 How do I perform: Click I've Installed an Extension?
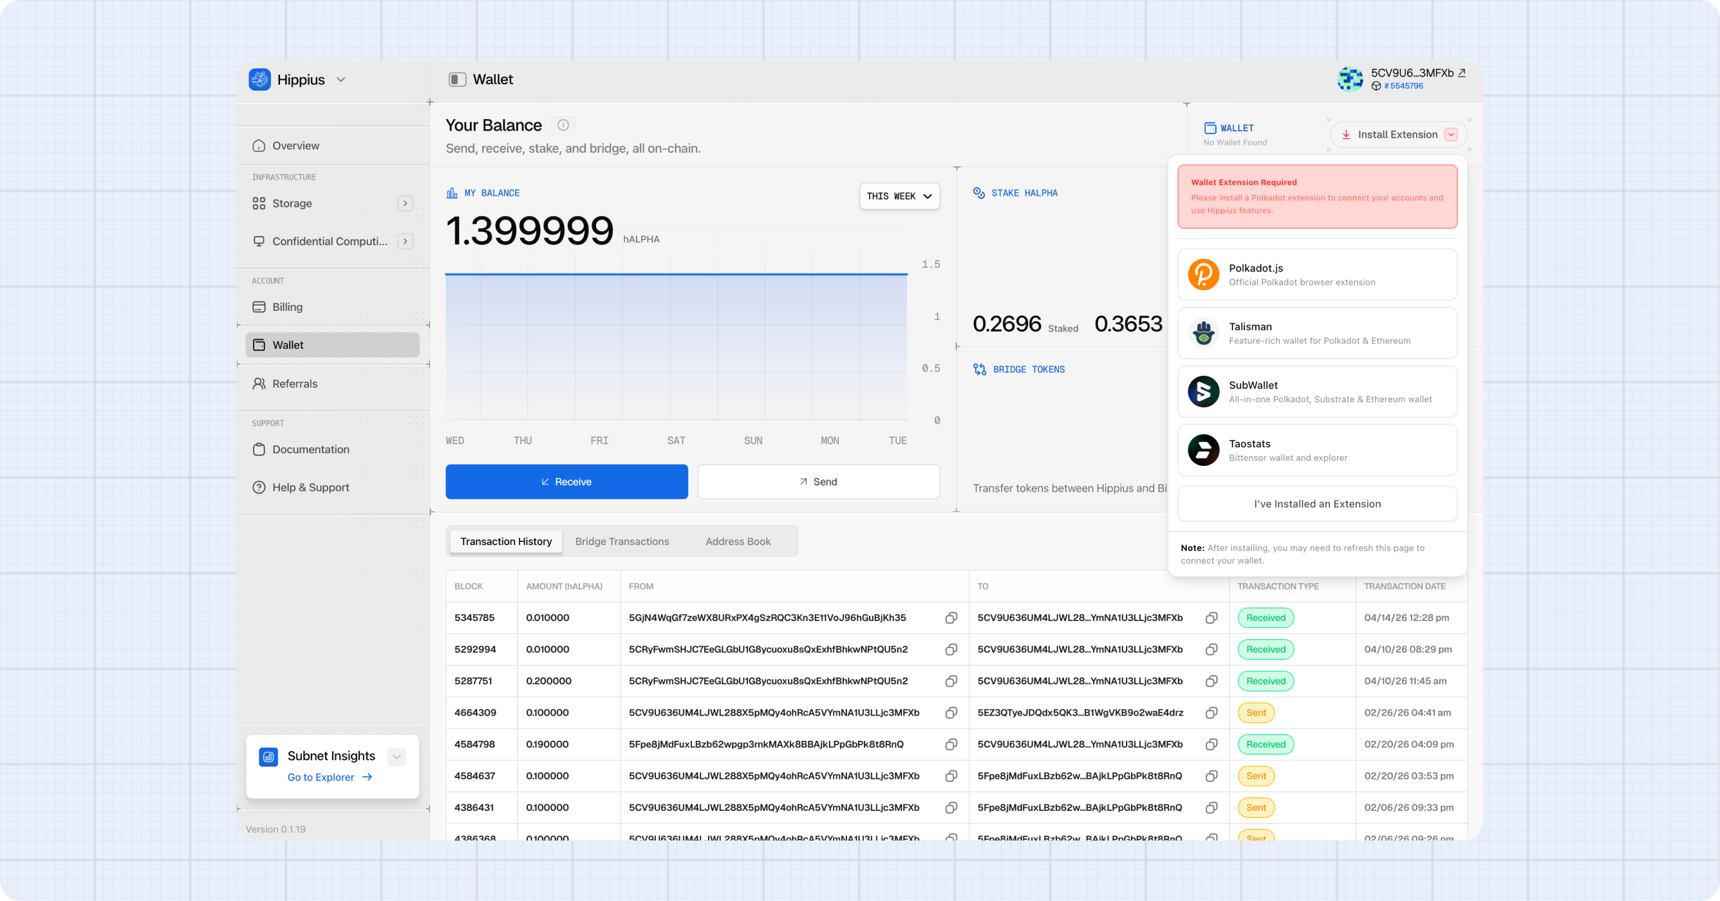[1318, 504]
